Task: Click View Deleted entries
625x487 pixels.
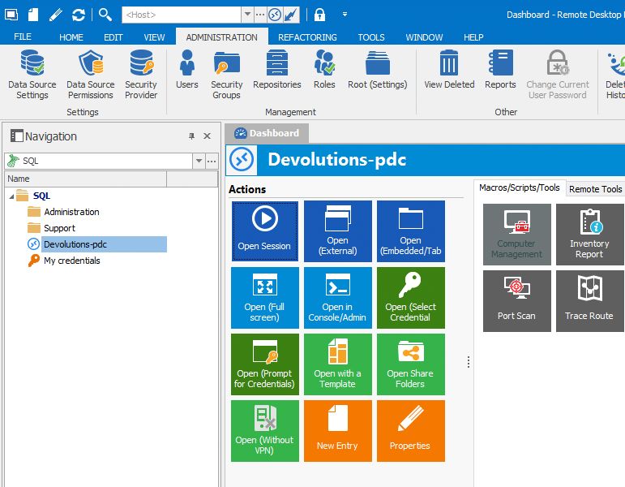Action: point(449,70)
